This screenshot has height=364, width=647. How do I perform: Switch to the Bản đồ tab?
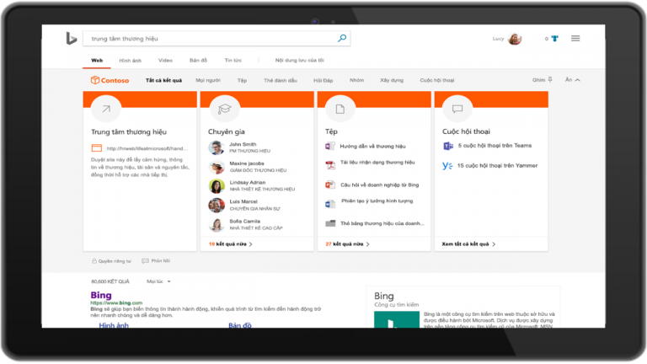(199, 61)
